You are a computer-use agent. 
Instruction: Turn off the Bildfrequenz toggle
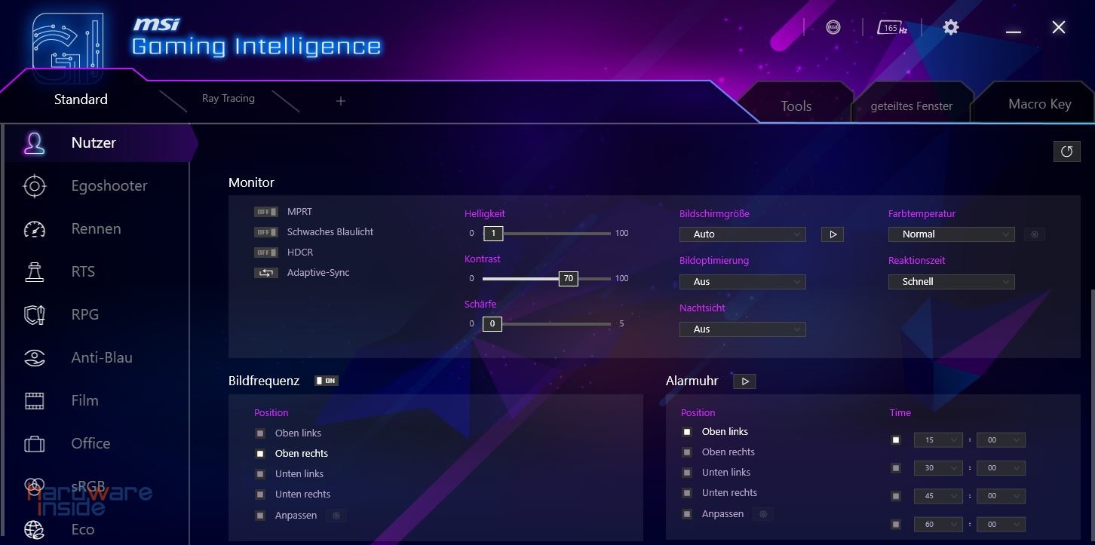pyautogui.click(x=327, y=381)
